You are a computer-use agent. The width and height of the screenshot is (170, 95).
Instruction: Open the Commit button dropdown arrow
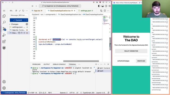click(26, 20)
